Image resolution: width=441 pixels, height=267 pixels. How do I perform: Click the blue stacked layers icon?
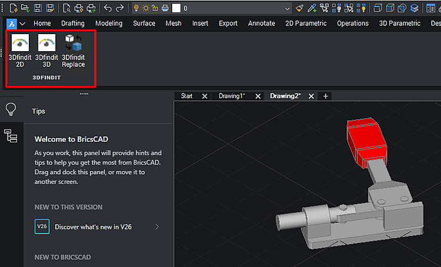[414, 8]
